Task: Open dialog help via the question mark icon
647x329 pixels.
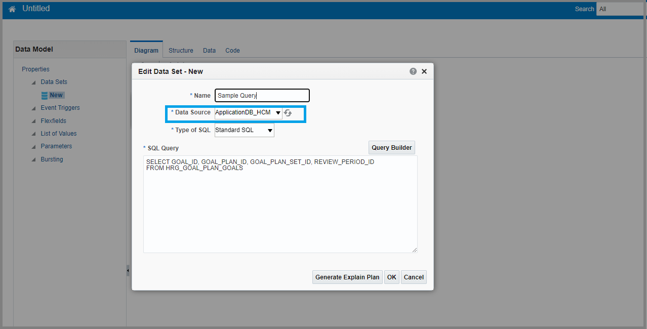Action: click(x=413, y=71)
